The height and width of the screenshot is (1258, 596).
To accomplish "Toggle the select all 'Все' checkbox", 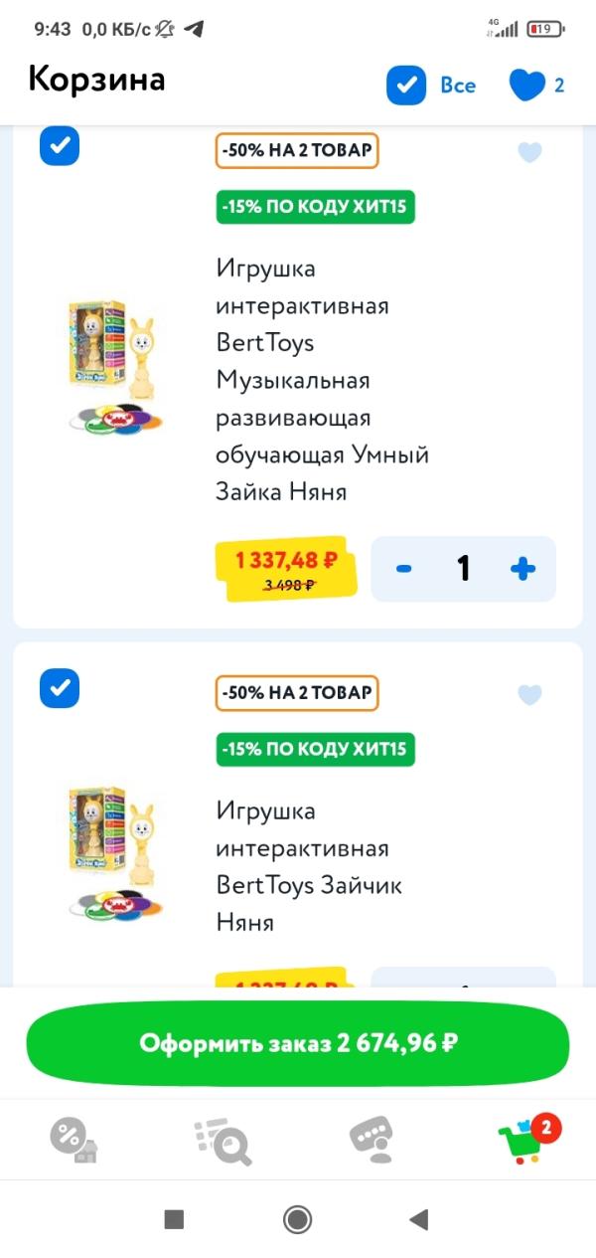I will (406, 86).
